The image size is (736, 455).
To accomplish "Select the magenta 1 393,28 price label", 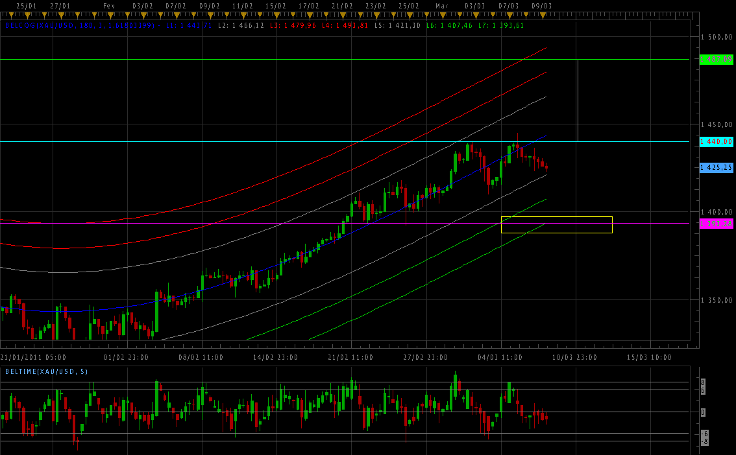I will point(716,223).
